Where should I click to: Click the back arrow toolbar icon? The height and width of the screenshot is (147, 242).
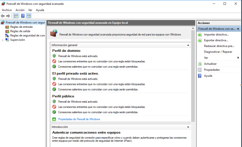pyautogui.click(x=3, y=16)
